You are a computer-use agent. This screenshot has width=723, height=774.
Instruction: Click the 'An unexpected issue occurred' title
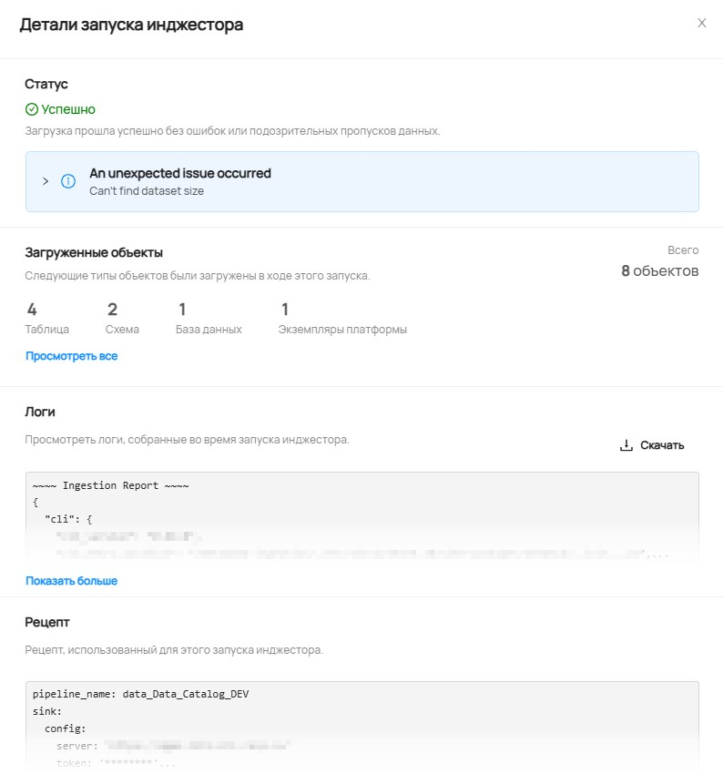(179, 173)
